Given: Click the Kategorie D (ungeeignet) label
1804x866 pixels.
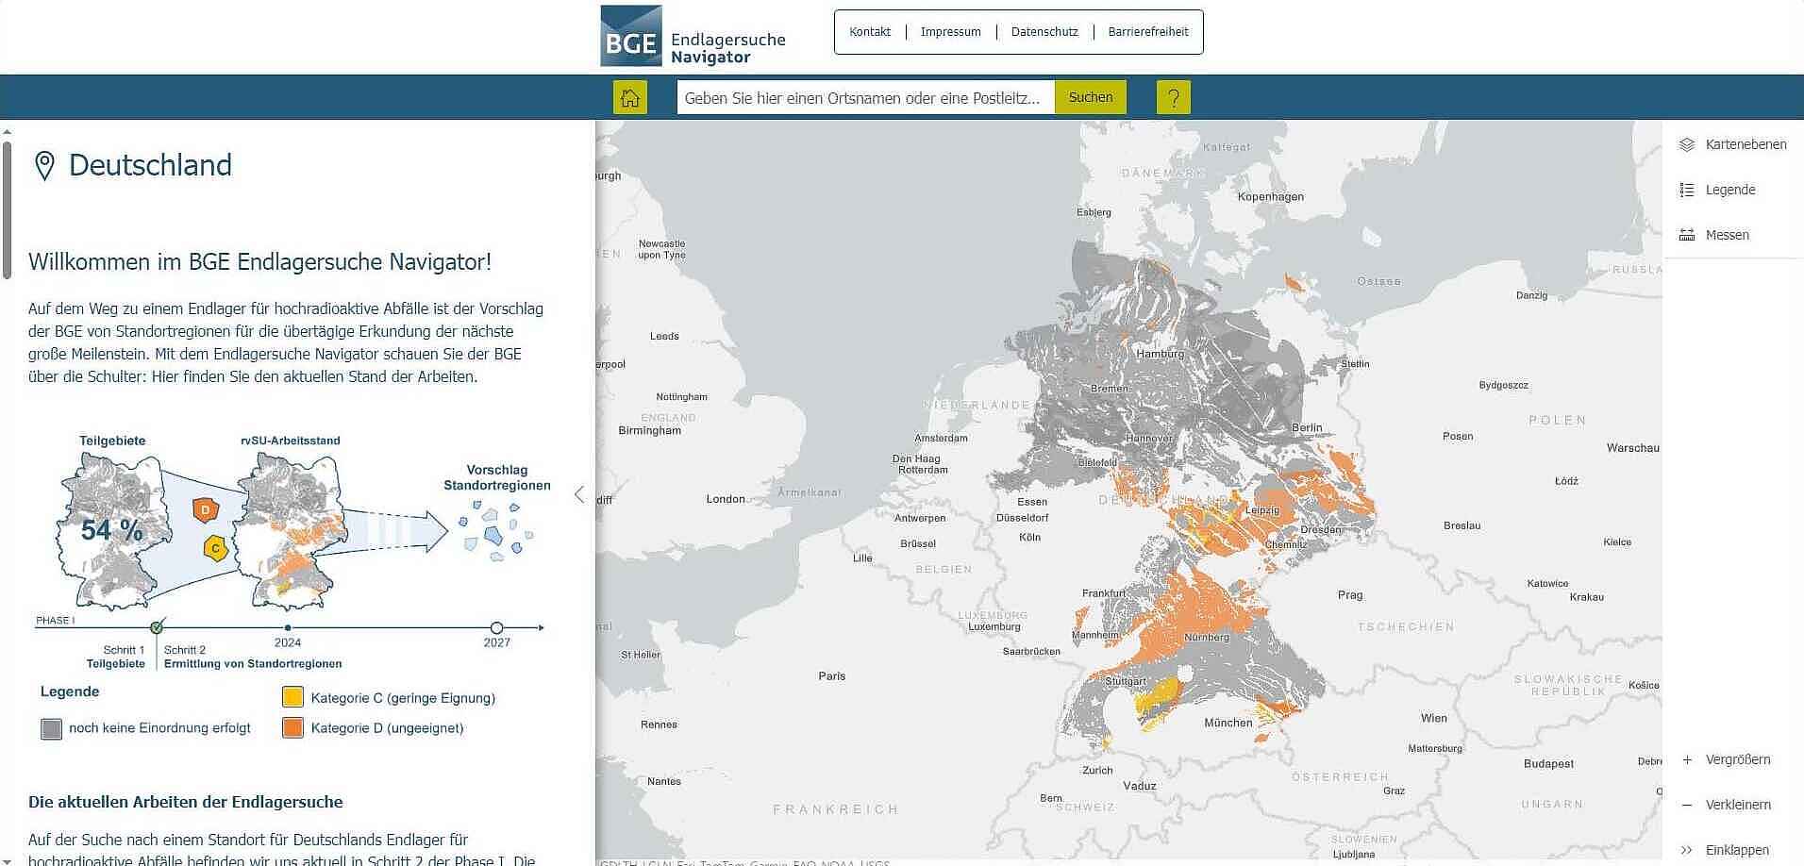Looking at the screenshot, I should [x=387, y=728].
